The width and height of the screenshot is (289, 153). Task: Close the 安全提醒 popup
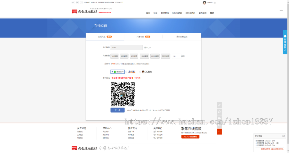pos(283,136)
